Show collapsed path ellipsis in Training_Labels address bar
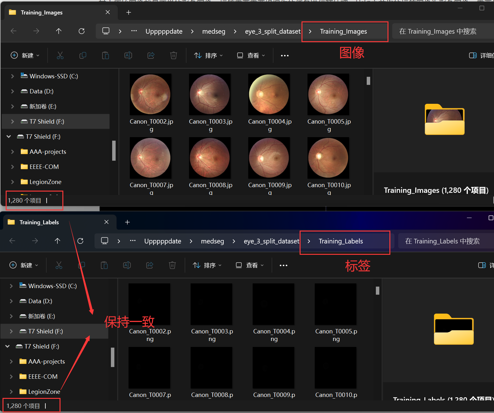 (133, 241)
